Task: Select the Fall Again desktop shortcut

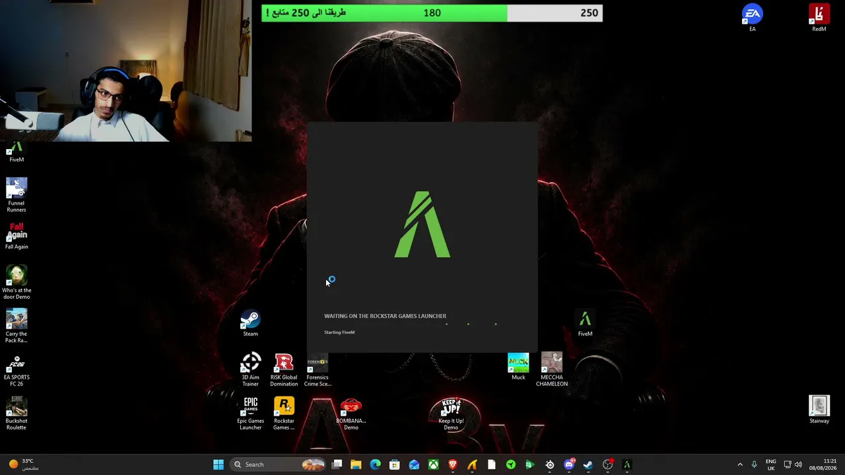Action: point(17,236)
